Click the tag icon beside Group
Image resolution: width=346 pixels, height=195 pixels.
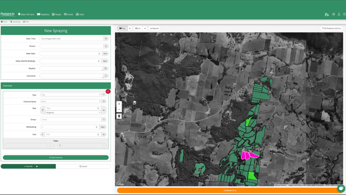coord(104,119)
